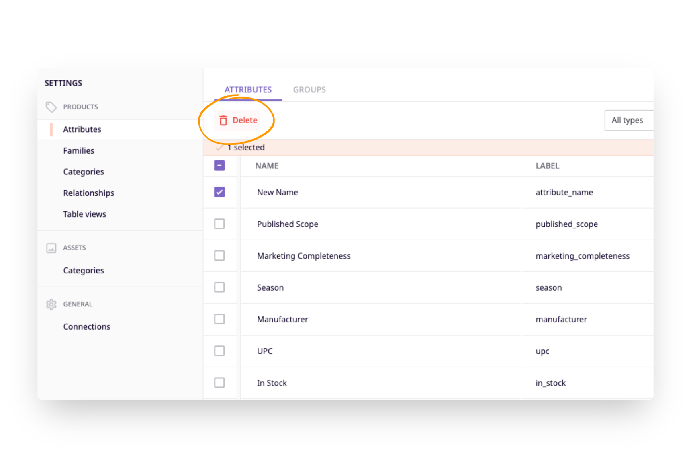Uncheck the New Name row checkbox
Viewport: 691px width, 468px height.
click(219, 192)
